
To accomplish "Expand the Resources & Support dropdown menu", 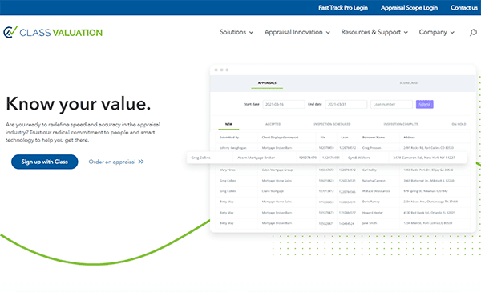I will pos(374,32).
